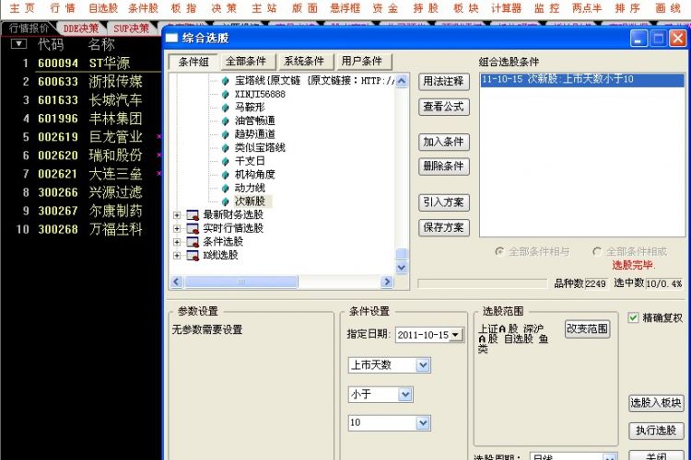Click the 引入方案 button
The width and height of the screenshot is (691, 460).
pos(444,202)
